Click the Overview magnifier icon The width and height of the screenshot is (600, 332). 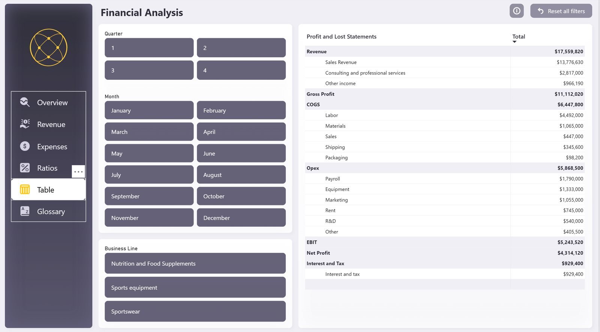click(x=25, y=102)
